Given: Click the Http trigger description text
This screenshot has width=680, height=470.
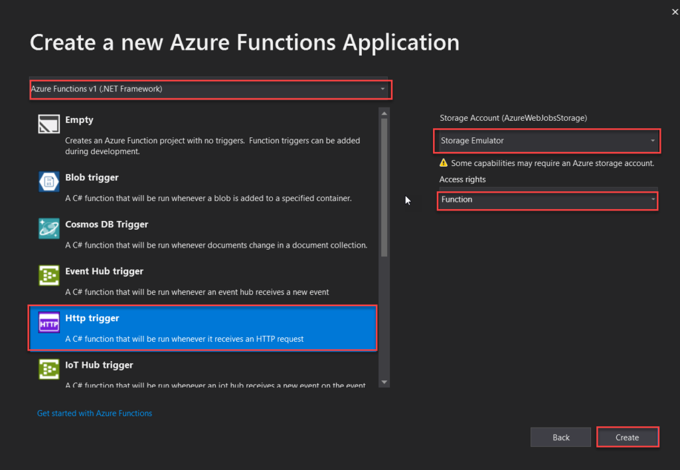Looking at the screenshot, I should [185, 339].
